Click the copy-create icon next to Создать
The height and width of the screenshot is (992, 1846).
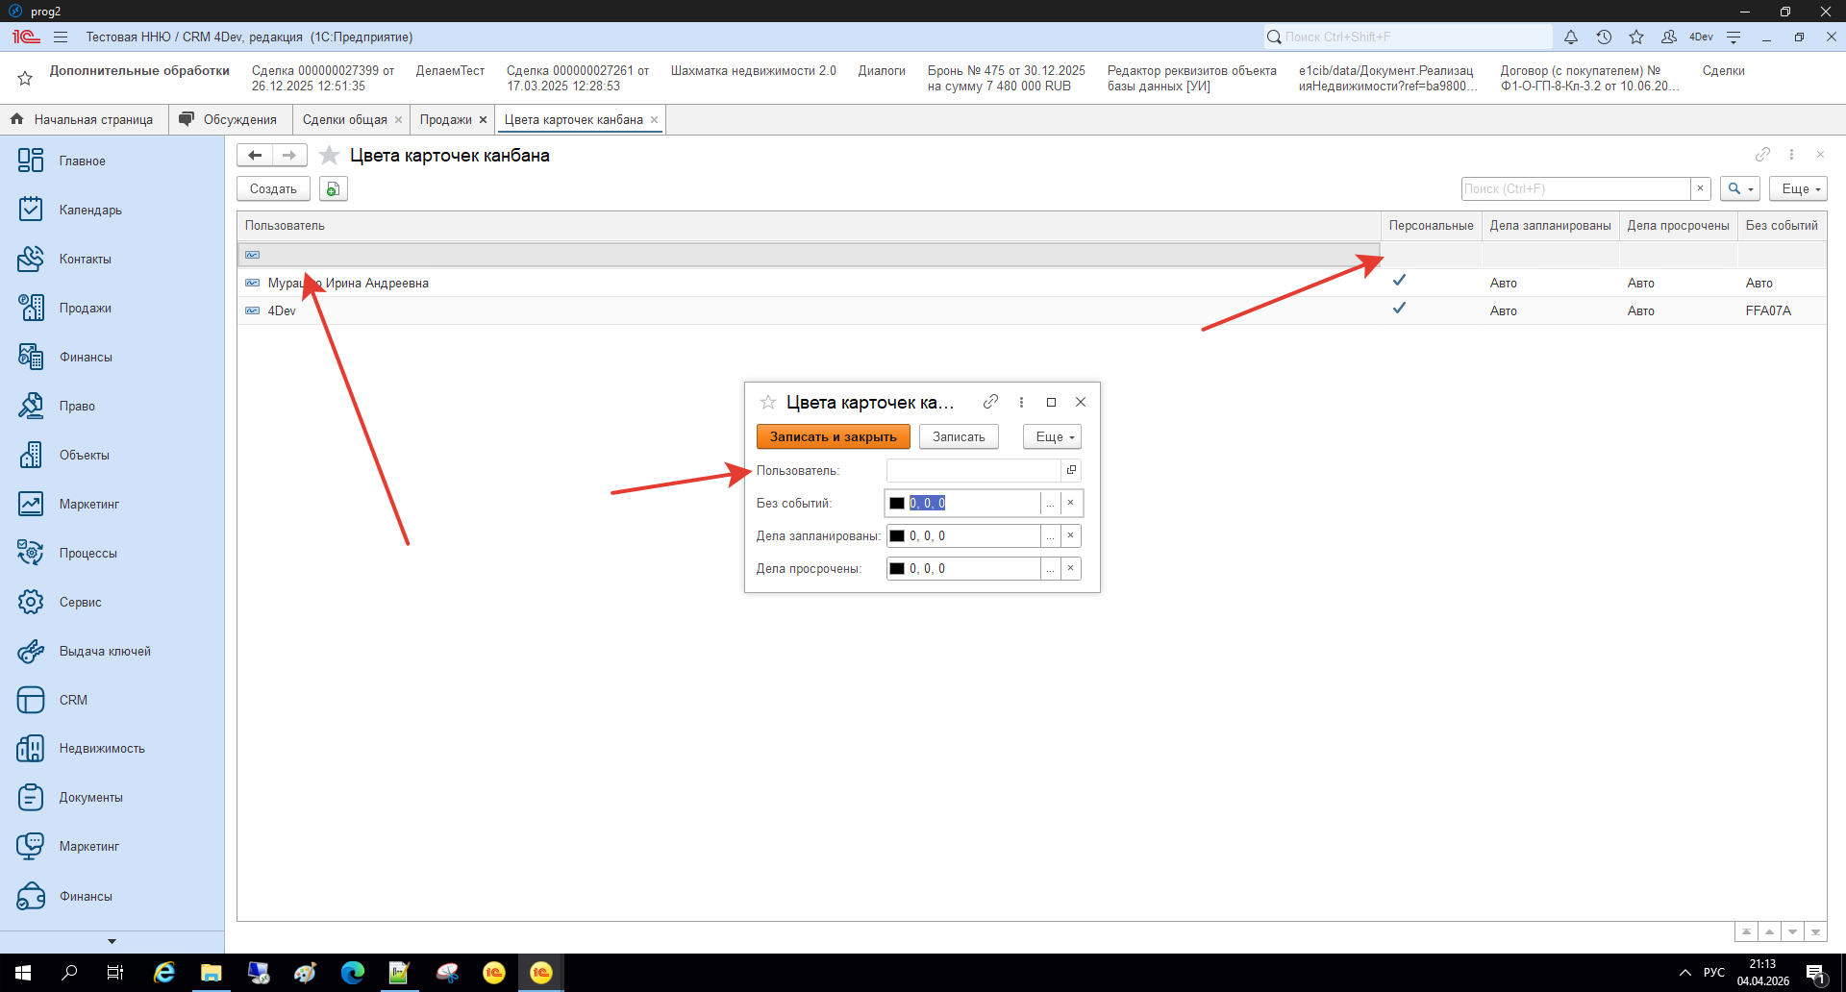pyautogui.click(x=333, y=189)
